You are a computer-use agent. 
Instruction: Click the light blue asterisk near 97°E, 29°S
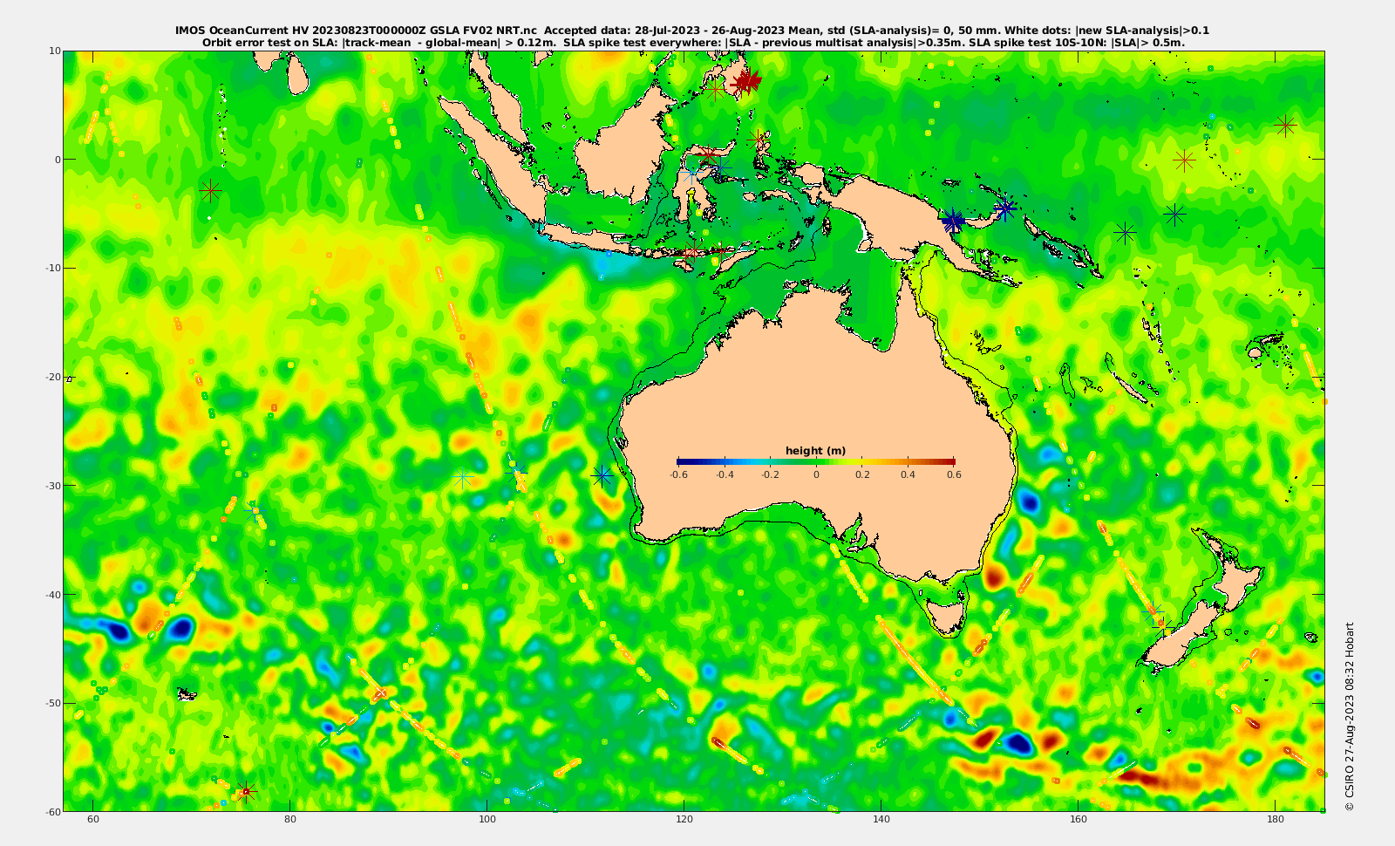point(463,478)
